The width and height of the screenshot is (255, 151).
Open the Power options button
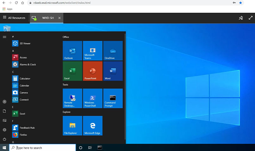(4, 139)
